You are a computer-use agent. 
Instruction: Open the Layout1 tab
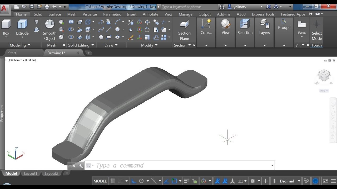[x=31, y=173]
